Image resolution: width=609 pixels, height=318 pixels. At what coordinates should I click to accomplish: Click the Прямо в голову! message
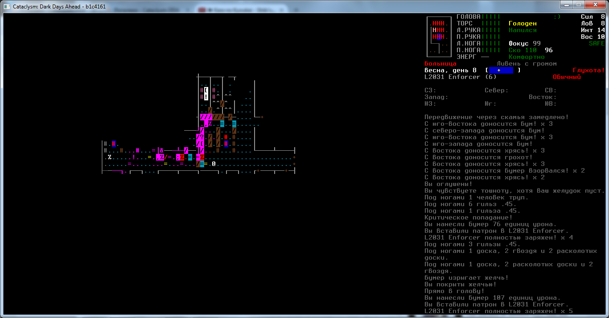(x=455, y=291)
